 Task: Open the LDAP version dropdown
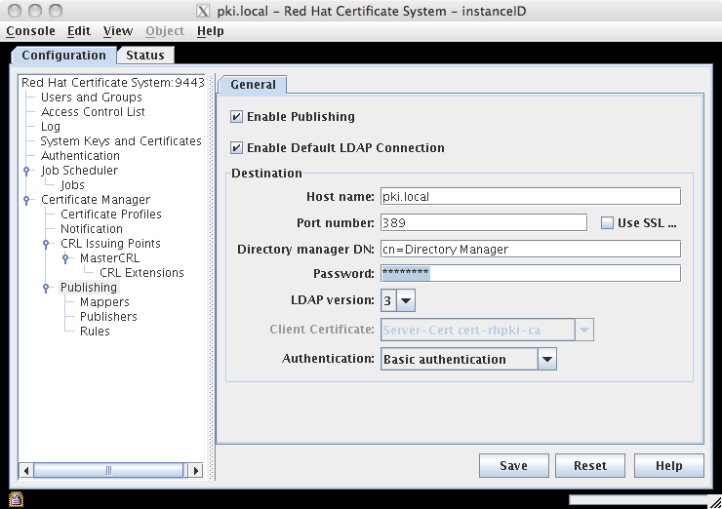tap(406, 300)
